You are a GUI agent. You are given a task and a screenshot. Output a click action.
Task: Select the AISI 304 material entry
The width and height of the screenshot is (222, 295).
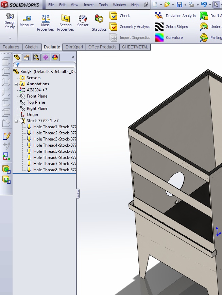click(x=33, y=90)
